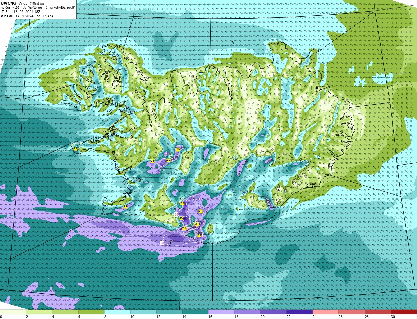Pick the 4–6 m/s green legend swatch
This screenshot has width=417, height=319.
(x=65, y=312)
